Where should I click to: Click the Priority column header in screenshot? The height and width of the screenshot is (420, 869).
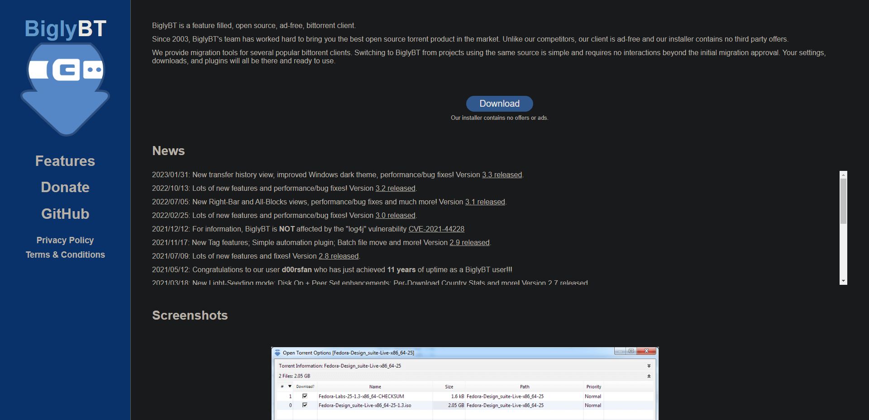pos(594,387)
